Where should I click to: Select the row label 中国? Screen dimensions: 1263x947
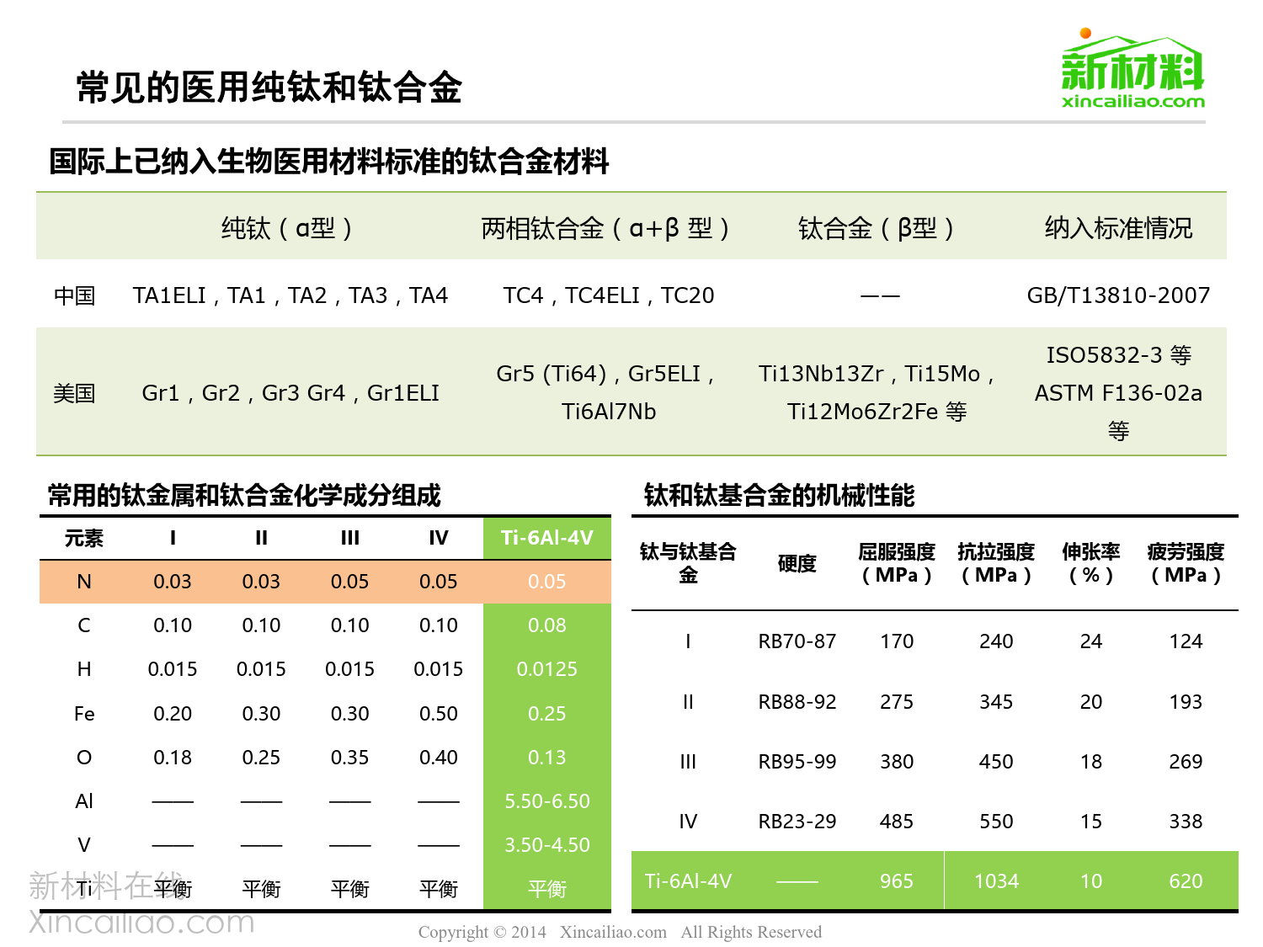(74, 295)
